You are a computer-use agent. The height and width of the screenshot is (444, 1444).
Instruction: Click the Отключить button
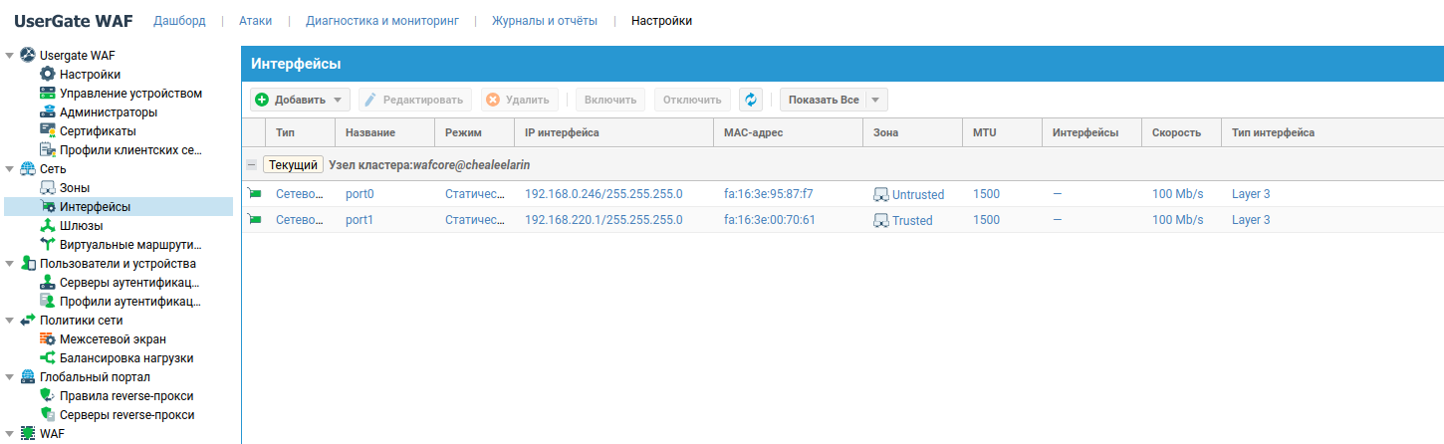pos(692,100)
